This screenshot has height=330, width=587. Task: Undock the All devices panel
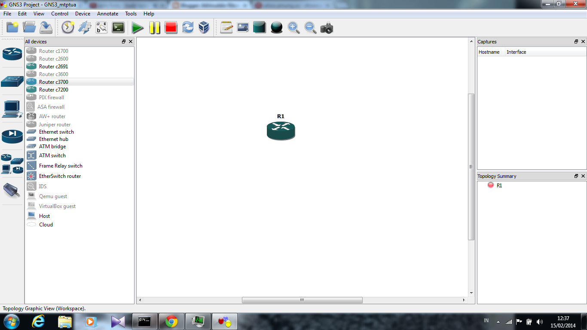click(124, 42)
